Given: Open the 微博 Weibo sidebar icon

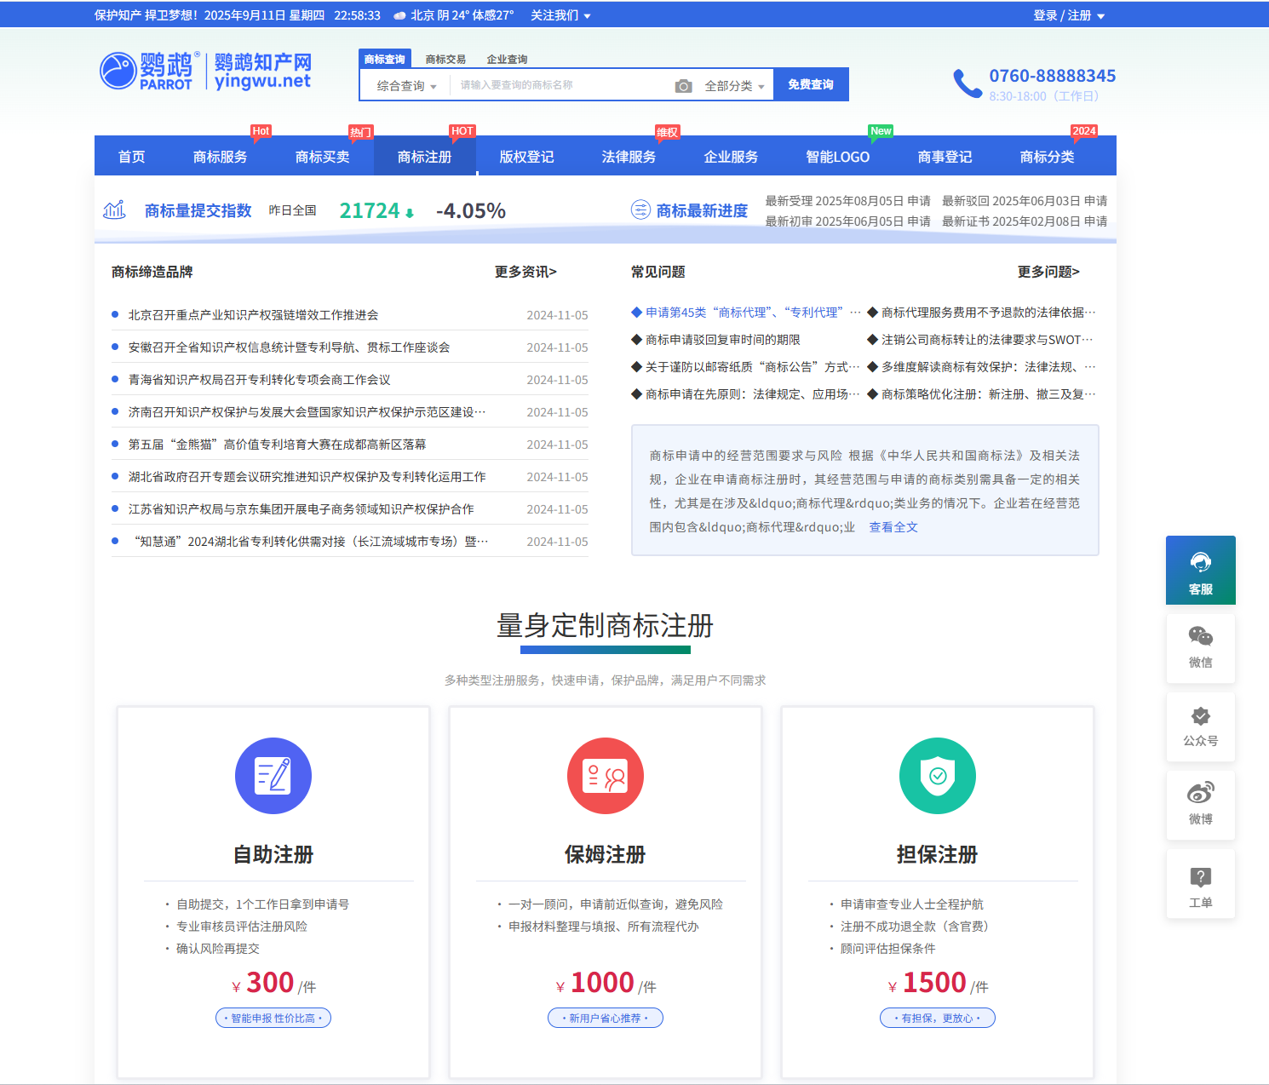Looking at the screenshot, I should [1200, 805].
